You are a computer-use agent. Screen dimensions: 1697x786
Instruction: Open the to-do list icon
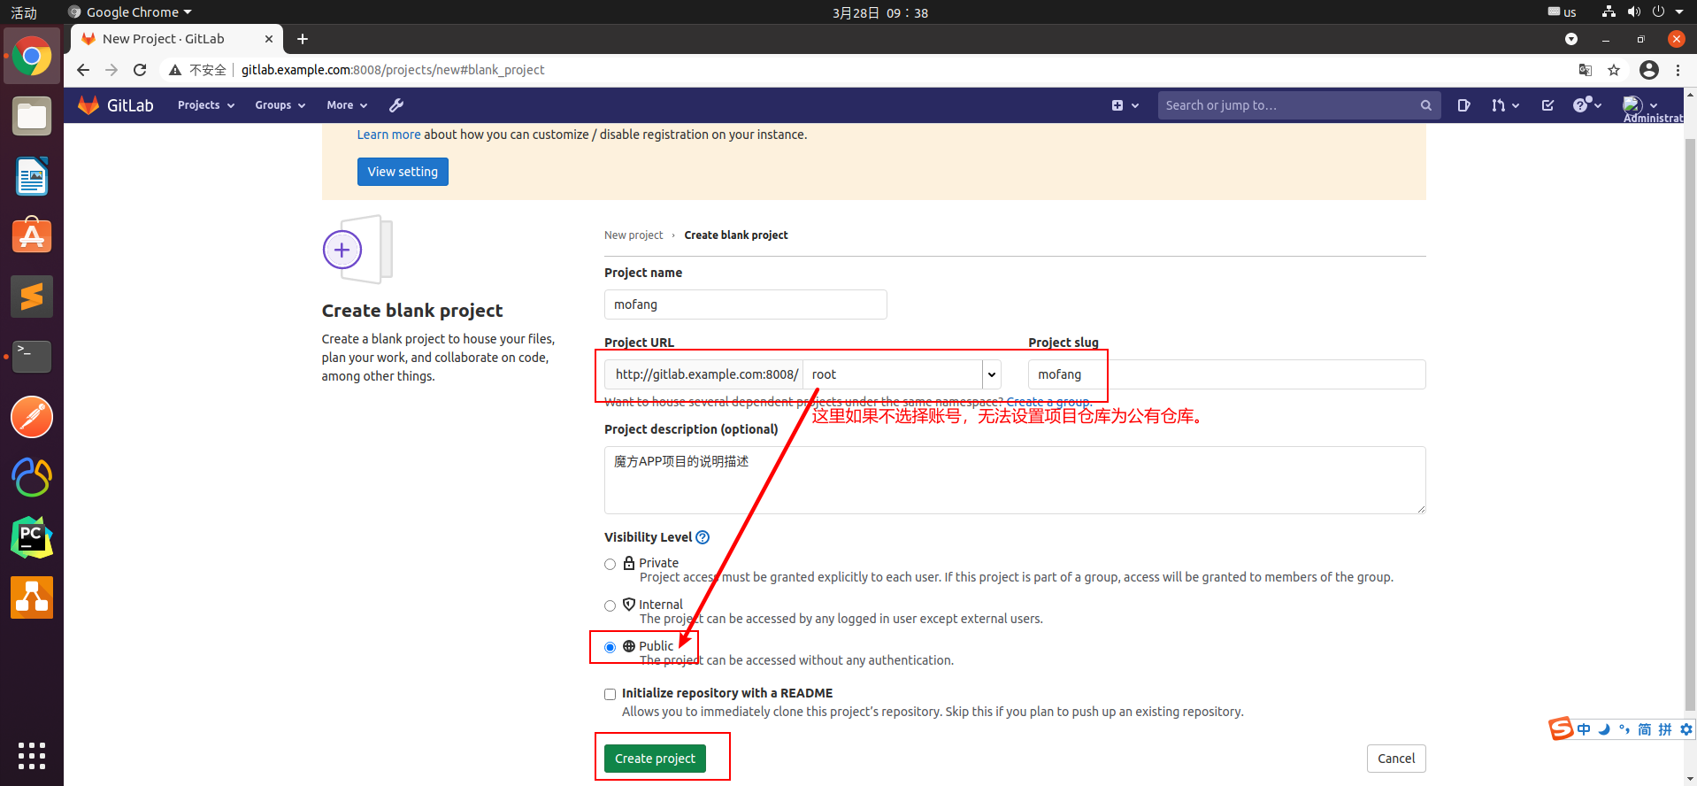1547,105
